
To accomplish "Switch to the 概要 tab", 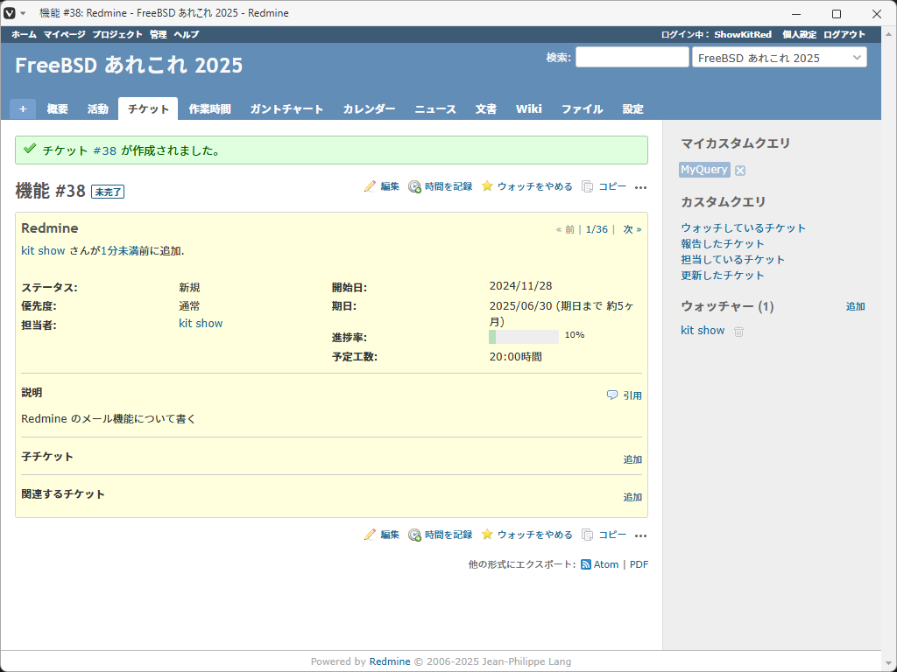I will pos(57,109).
